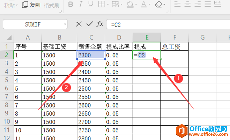The image size is (230, 140).
Task: Click cell containing 2650
Action: (91, 113)
